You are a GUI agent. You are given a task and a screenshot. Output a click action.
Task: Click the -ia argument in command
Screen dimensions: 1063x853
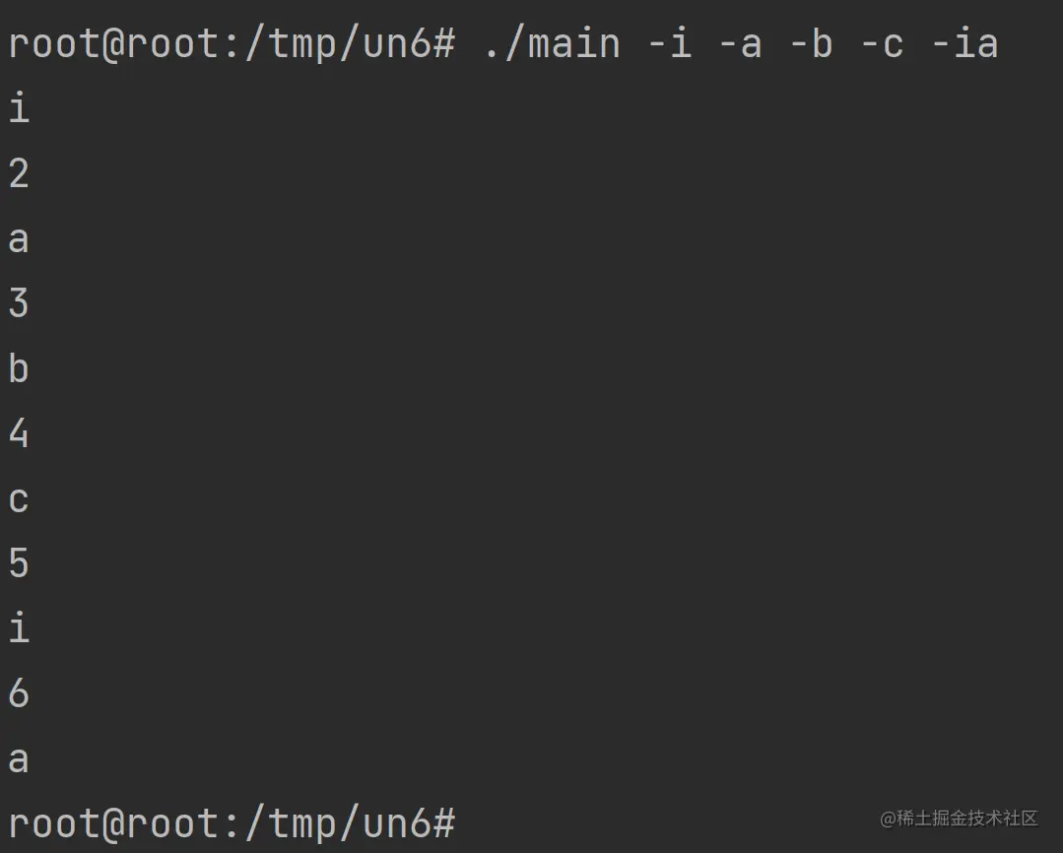[x=964, y=43]
